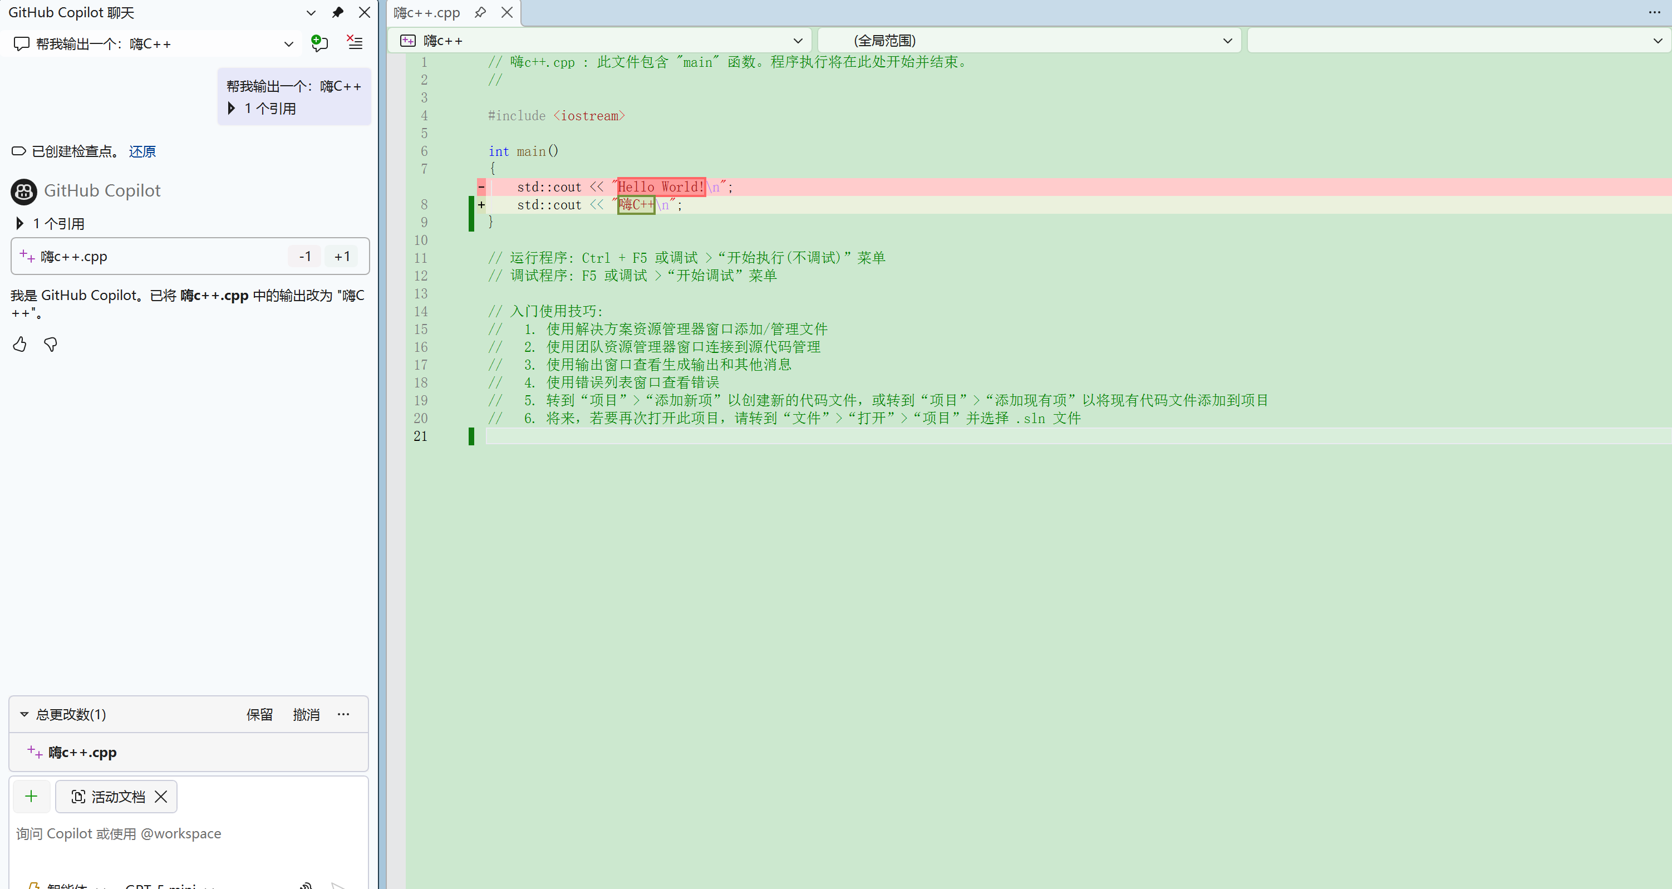
Task: Open the changes more-options menu
Action: (343, 714)
